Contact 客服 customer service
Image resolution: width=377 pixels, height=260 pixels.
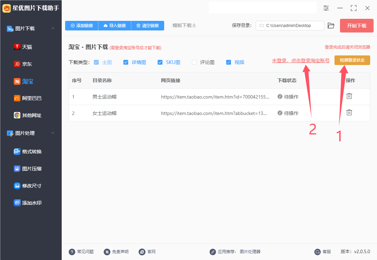tap(323, 251)
